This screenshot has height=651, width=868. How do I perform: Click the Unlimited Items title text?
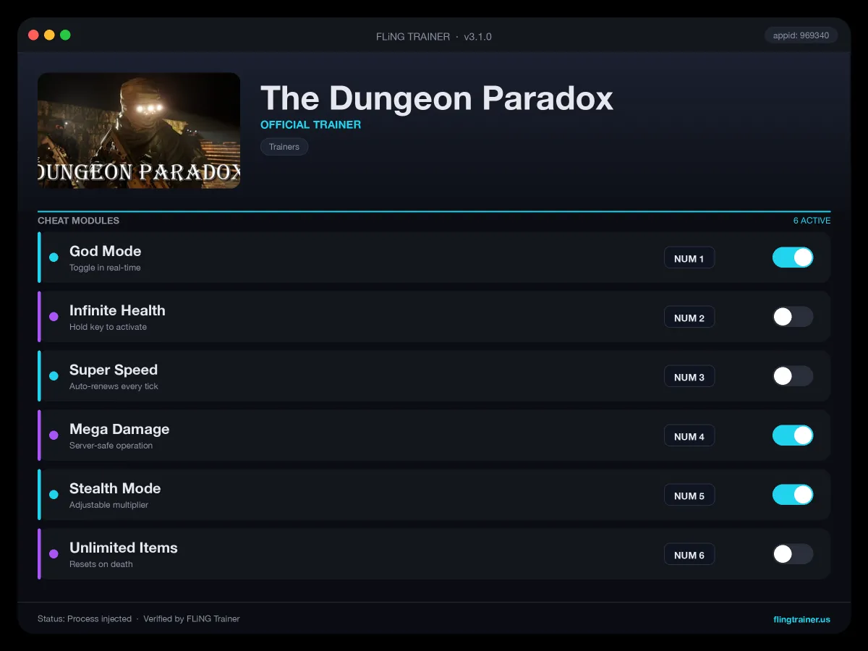(124, 548)
